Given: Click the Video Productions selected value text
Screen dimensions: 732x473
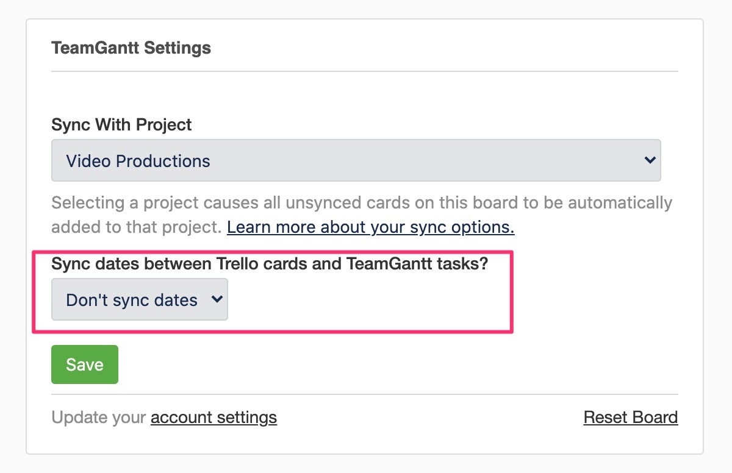Looking at the screenshot, I should point(138,161).
